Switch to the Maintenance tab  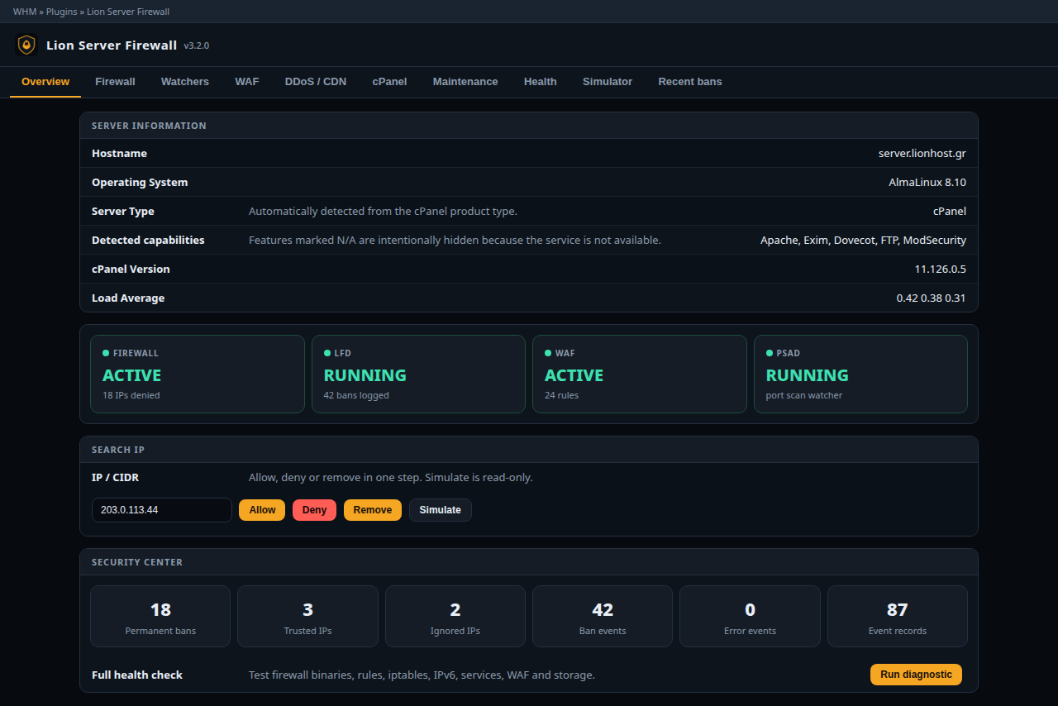pos(465,82)
